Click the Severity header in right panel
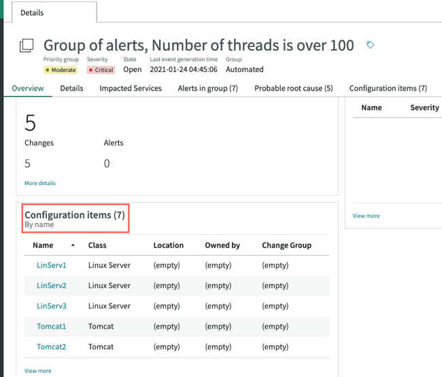The width and height of the screenshot is (442, 377). coord(424,108)
